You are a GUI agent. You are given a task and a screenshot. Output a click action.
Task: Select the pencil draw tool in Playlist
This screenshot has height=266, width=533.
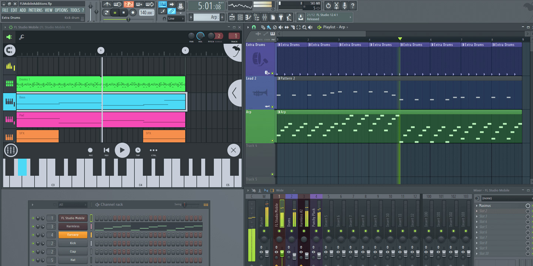(x=263, y=27)
